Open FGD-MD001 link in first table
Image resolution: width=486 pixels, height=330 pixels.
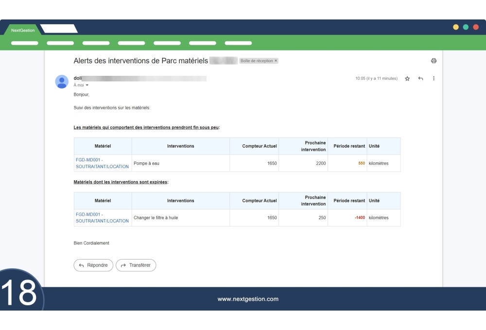coord(102,163)
